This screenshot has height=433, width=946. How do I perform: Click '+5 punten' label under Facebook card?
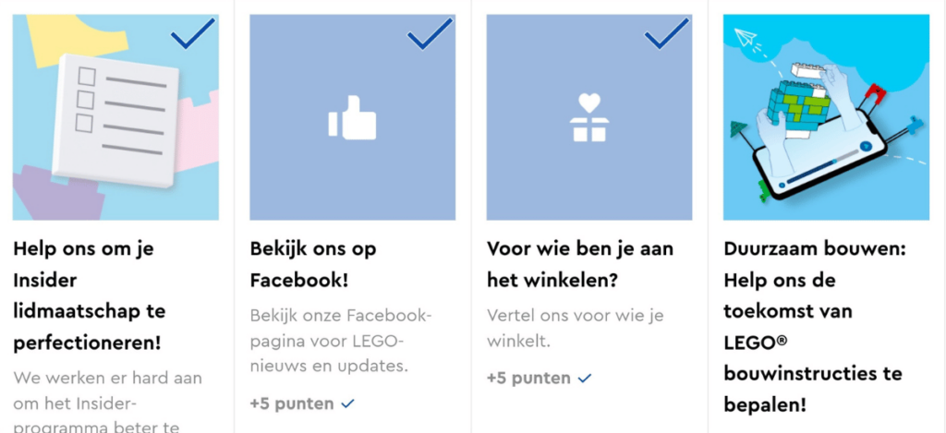click(x=292, y=403)
